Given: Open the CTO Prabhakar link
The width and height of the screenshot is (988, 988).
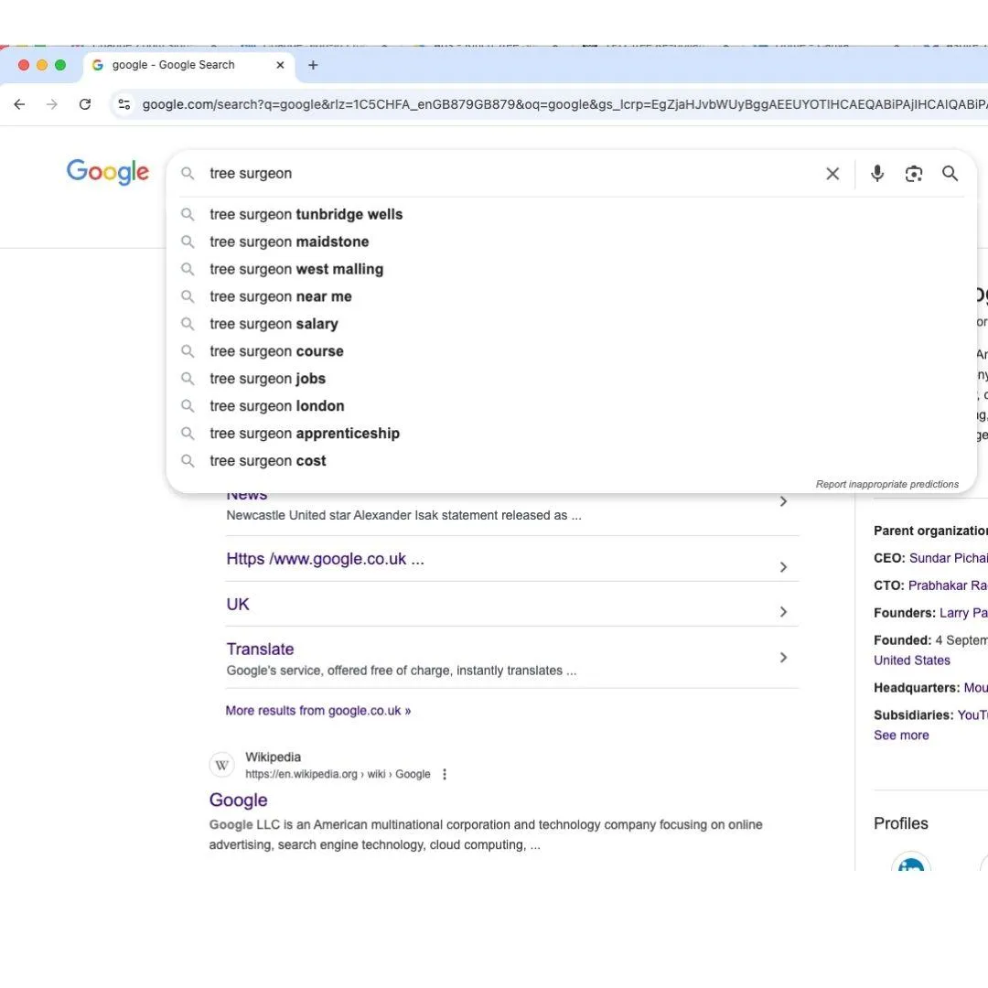Looking at the screenshot, I should [948, 585].
